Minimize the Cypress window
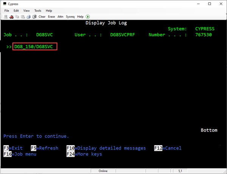Image resolution: width=227 pixels, height=174 pixels. (x=198, y=4)
